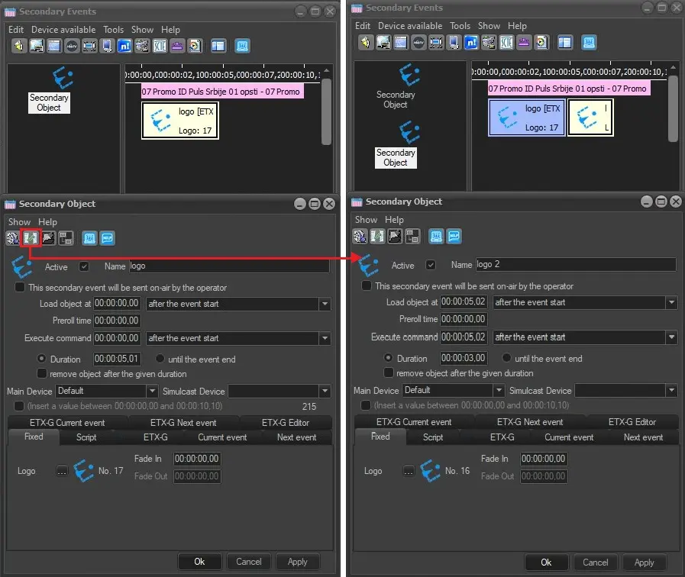Click the SCTE icon in right Secondary Events toolbar
685x577 pixels.
tap(506, 43)
